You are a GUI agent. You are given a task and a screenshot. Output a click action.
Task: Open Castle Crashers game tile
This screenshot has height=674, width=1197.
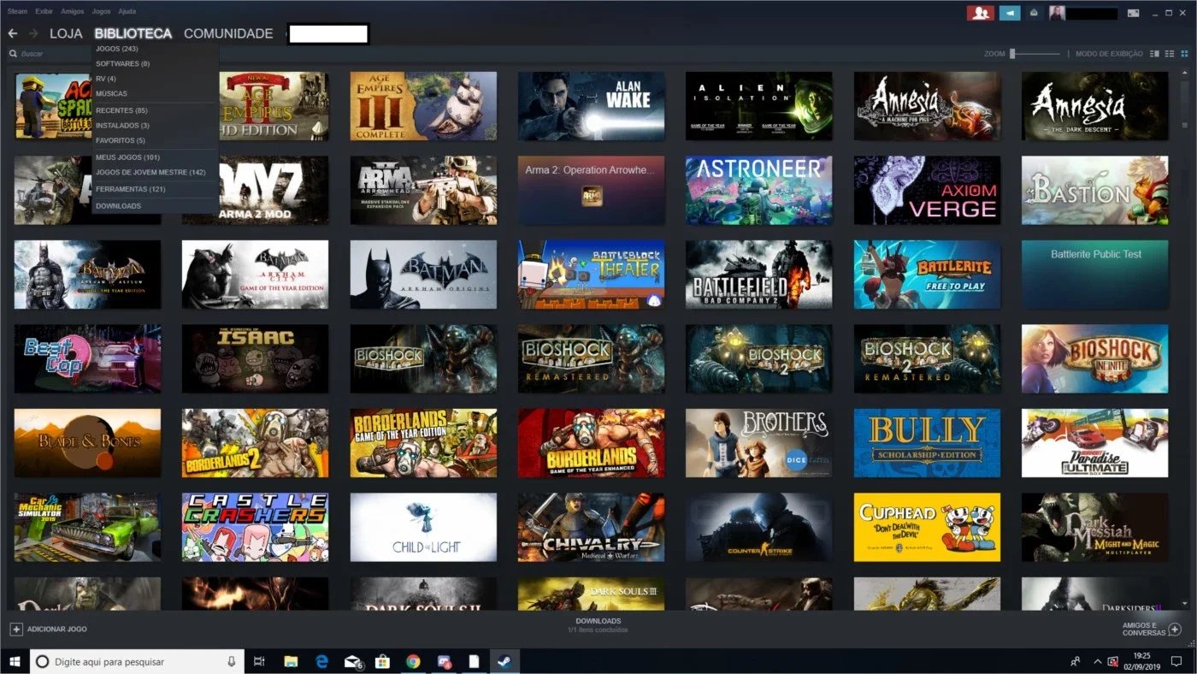click(255, 527)
